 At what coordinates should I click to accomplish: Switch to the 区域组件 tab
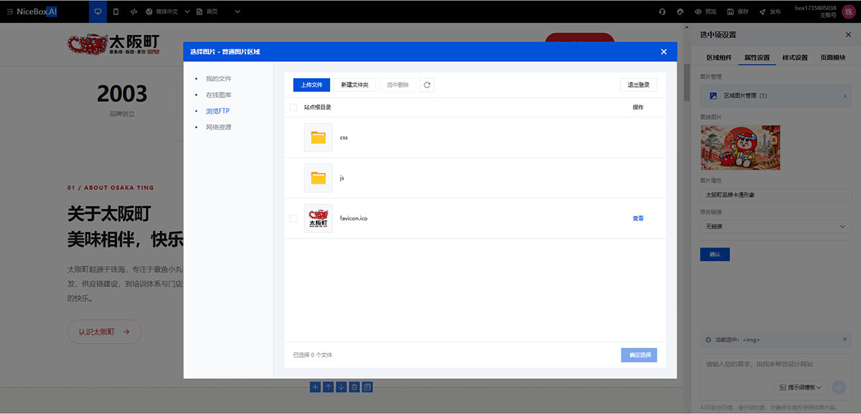[719, 57]
